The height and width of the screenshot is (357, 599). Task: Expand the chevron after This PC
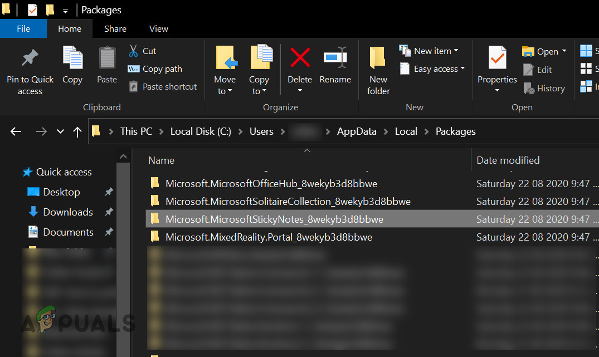[x=161, y=132]
